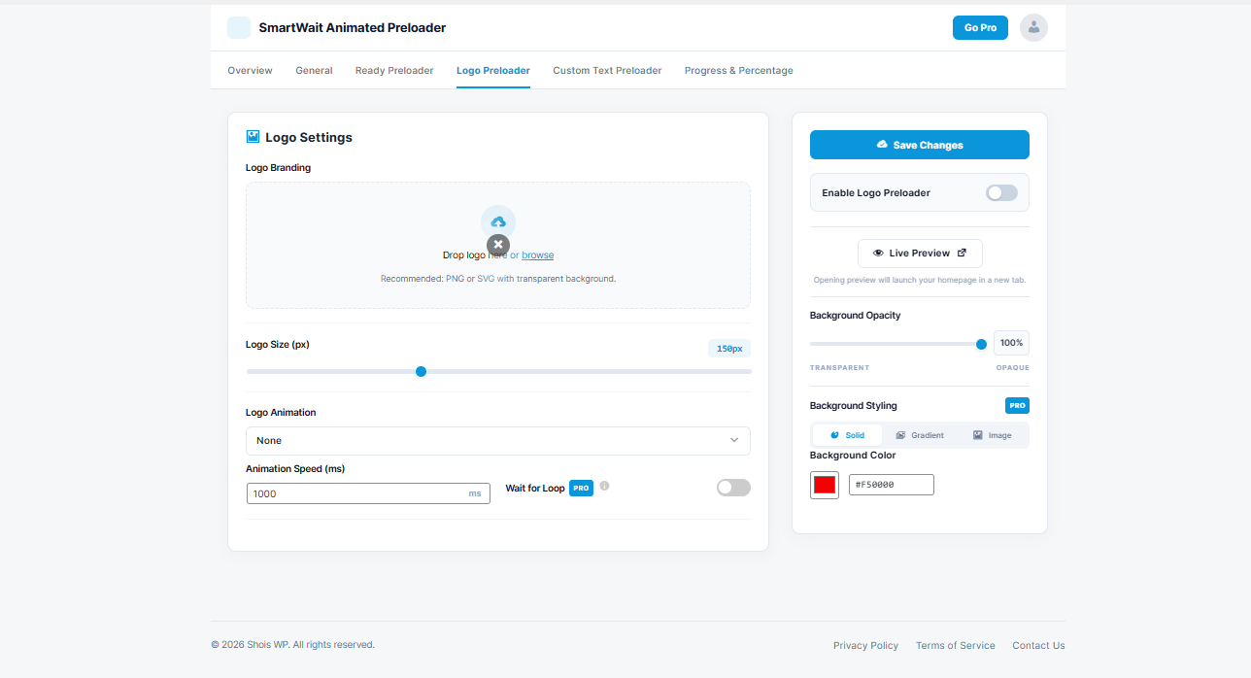Click the OPAQUE label under opacity slider

tap(1012, 368)
